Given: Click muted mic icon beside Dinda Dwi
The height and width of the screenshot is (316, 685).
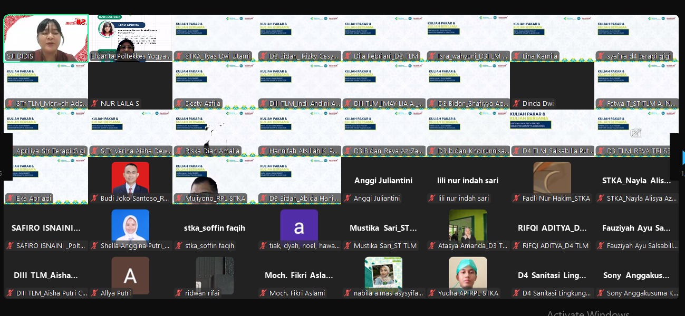Looking at the screenshot, I should (x=517, y=104).
